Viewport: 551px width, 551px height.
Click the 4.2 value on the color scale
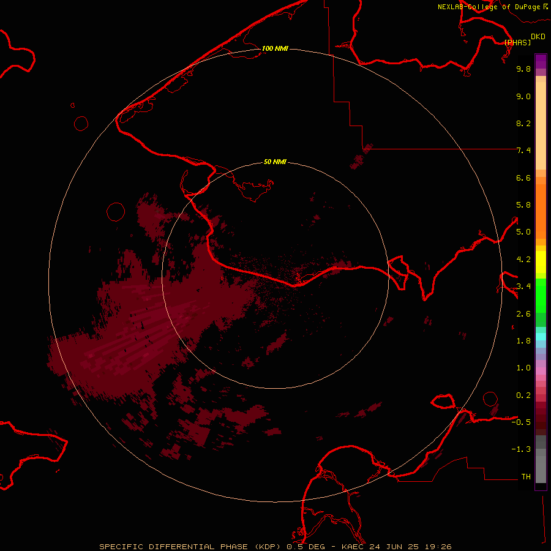click(523, 260)
